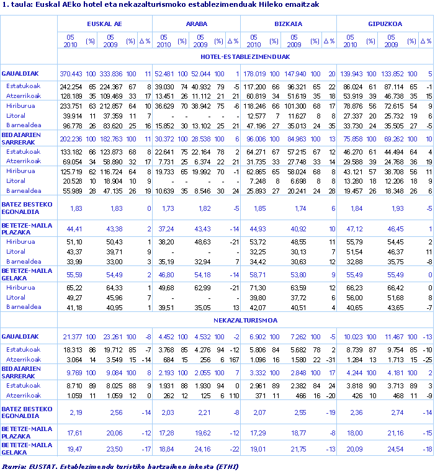
Task: Click the 178.019 Bizkaia overnight stays cell
Action: coord(254,74)
